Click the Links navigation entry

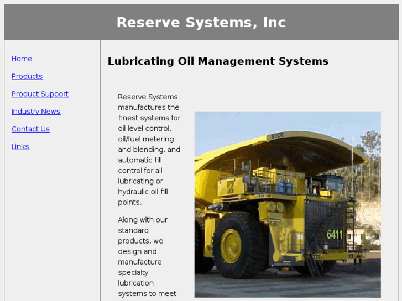20,147
